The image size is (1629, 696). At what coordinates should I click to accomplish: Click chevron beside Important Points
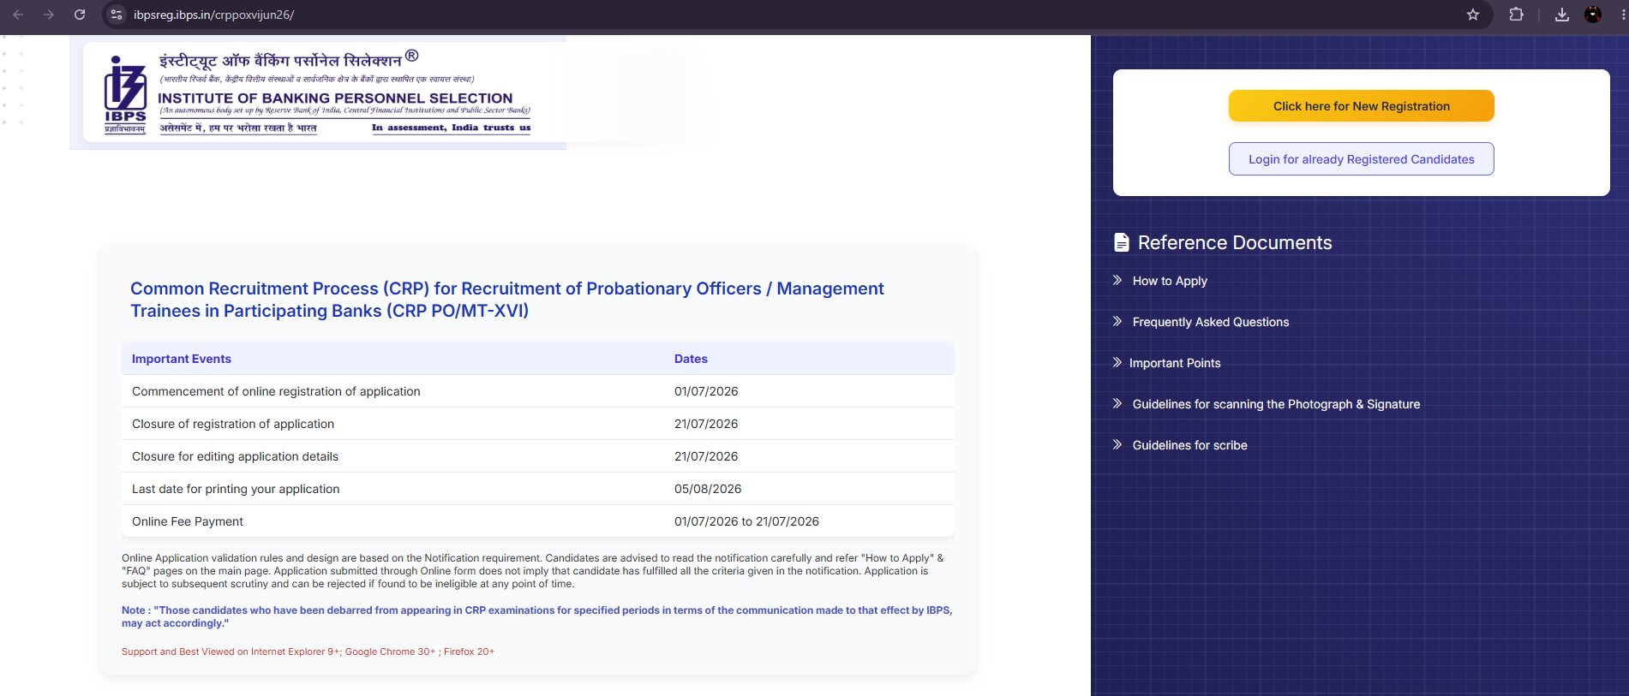[x=1117, y=362]
